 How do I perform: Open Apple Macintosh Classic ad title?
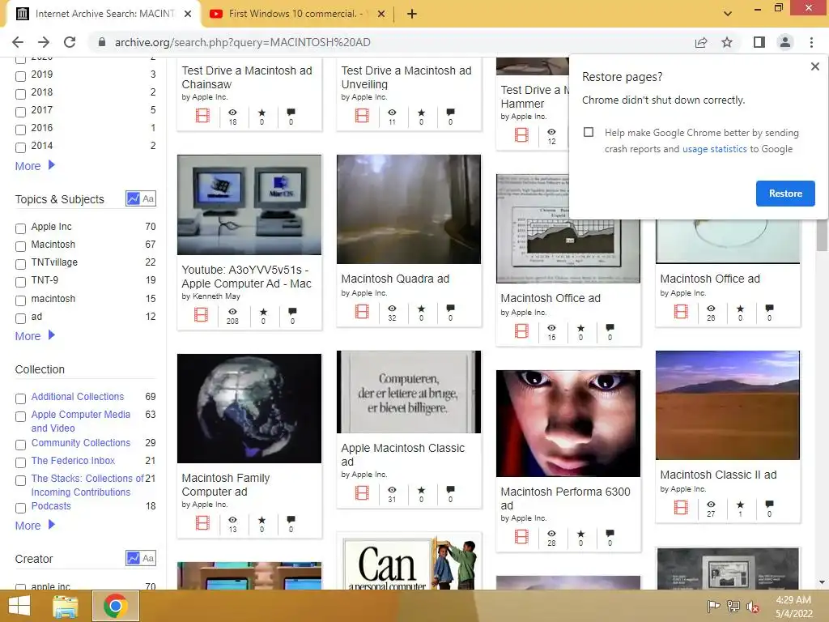[403, 455]
